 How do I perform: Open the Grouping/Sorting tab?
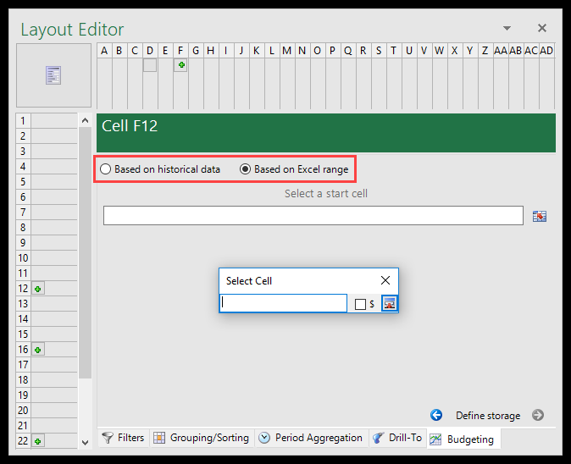202,438
